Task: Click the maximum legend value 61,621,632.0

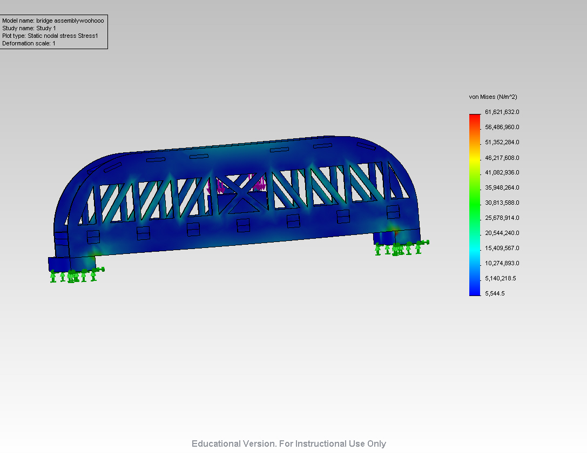Action: tap(502, 112)
